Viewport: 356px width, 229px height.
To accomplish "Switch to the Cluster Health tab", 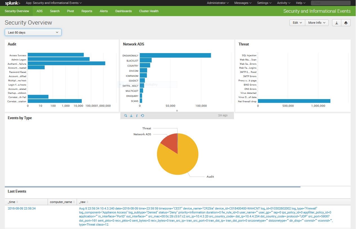I will click(x=149, y=11).
